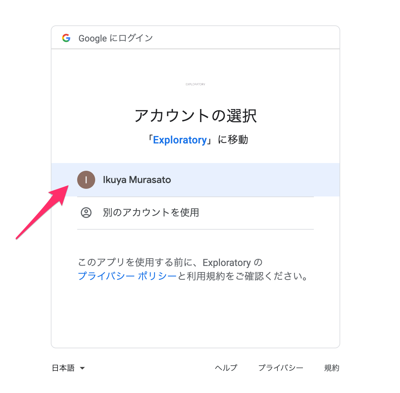The image size is (400, 393).
Task: Click the アカウントの選択 heading
Action: pos(195,116)
